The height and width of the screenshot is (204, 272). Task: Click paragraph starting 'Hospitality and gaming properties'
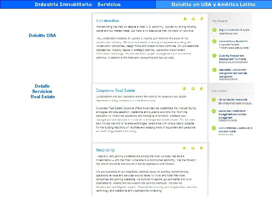146,160
